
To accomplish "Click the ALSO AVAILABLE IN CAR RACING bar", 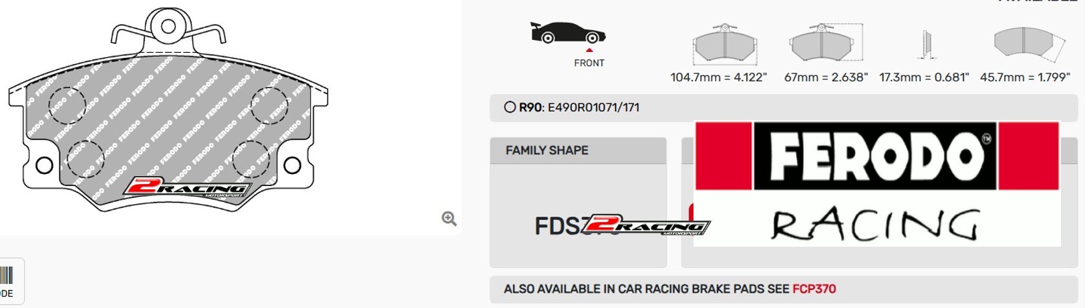I will click(x=783, y=289).
